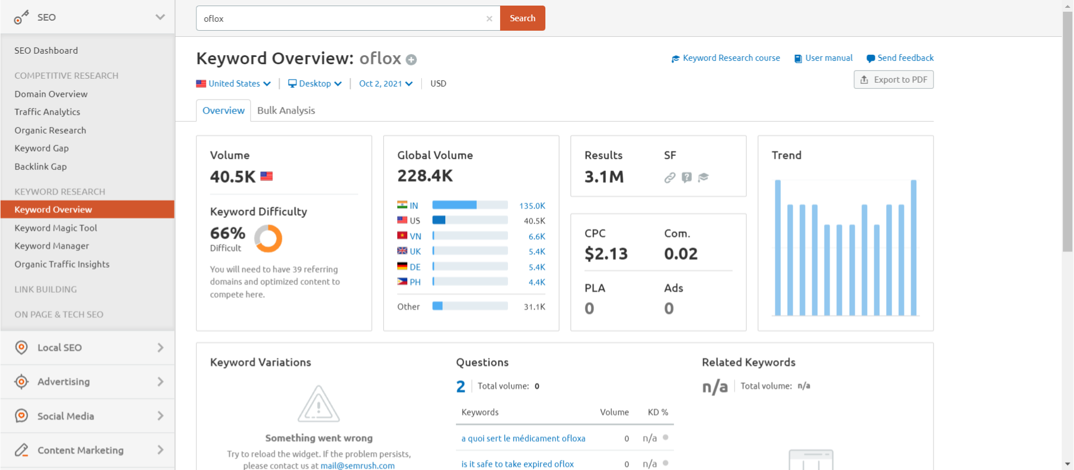Click the Local SEO pin icon
The width and height of the screenshot is (1074, 470).
21,348
